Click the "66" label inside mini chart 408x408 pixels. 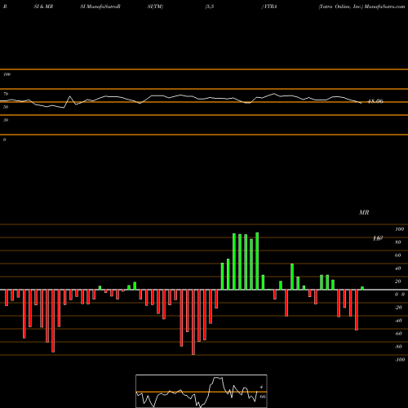(x=263, y=397)
